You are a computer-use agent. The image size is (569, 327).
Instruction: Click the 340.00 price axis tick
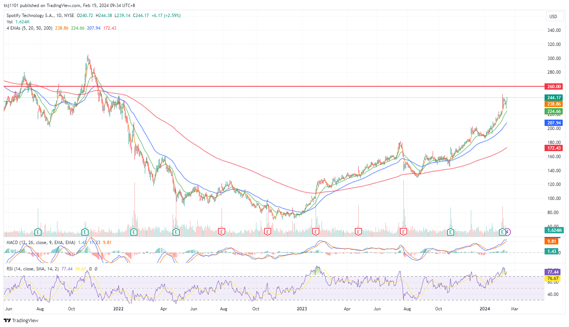coord(554,30)
